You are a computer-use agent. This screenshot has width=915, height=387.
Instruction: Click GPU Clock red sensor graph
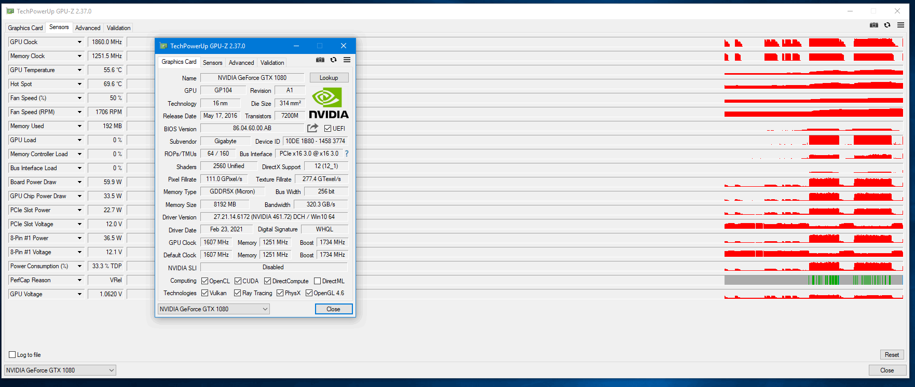[813, 42]
